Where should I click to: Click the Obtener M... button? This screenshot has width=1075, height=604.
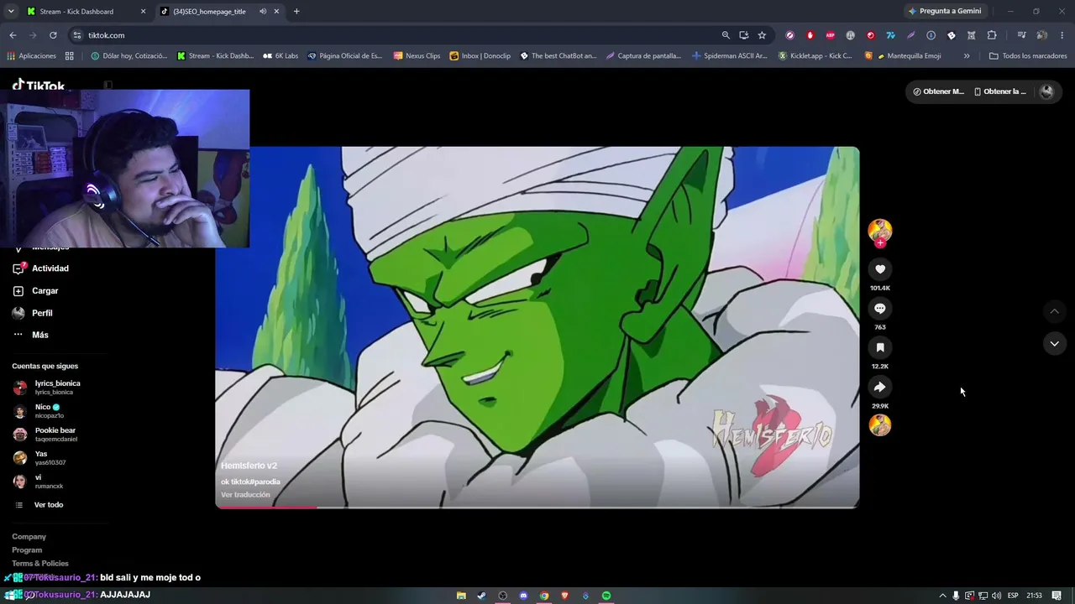[938, 91]
